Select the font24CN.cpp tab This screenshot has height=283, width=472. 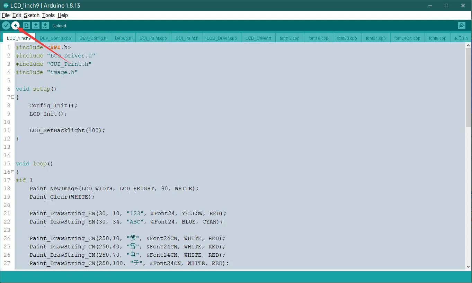click(407, 38)
